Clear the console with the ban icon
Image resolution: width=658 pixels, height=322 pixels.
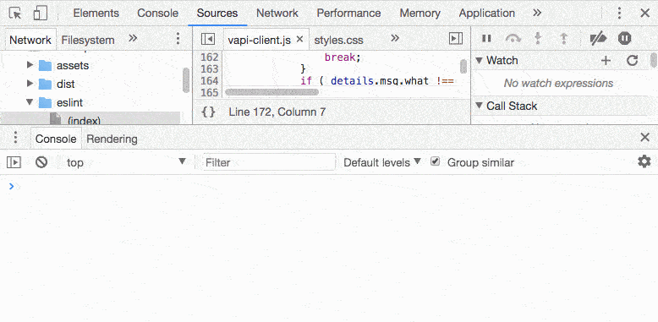click(x=41, y=161)
